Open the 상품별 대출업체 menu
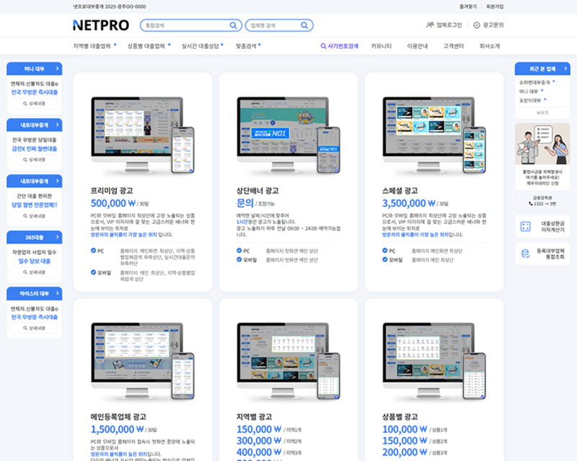This screenshot has height=461, width=577. (x=146, y=46)
